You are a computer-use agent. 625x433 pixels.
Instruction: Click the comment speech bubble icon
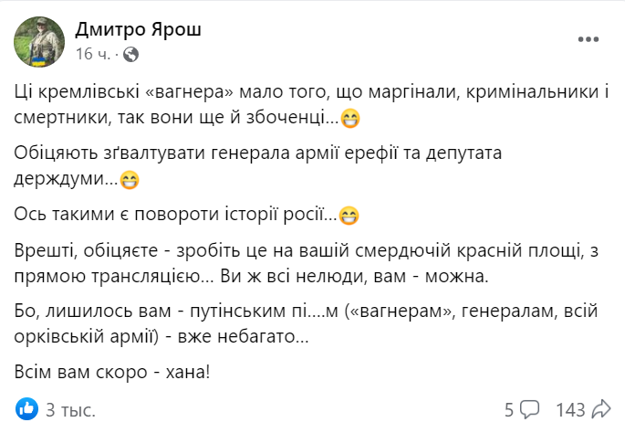tap(530, 409)
